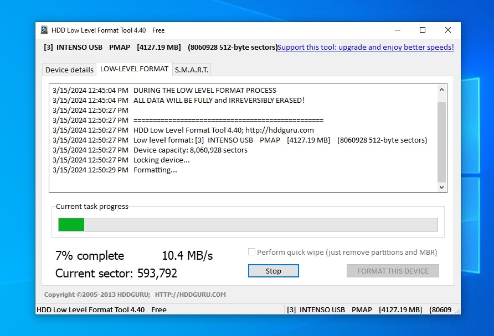This screenshot has height=336, width=494.
Task: Click the 'Locking device...' log entry
Action: (121, 160)
